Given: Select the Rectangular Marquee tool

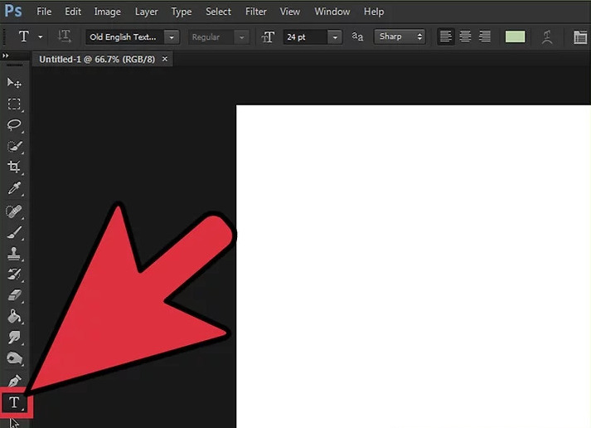Looking at the screenshot, I should tap(14, 105).
